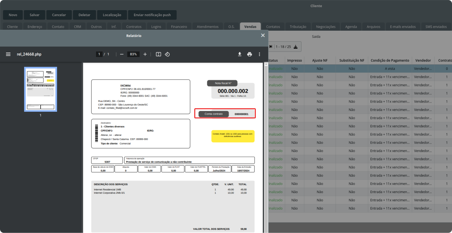The width and height of the screenshot is (452, 233).
Task: Open the Arquivos tab
Action: (373, 27)
